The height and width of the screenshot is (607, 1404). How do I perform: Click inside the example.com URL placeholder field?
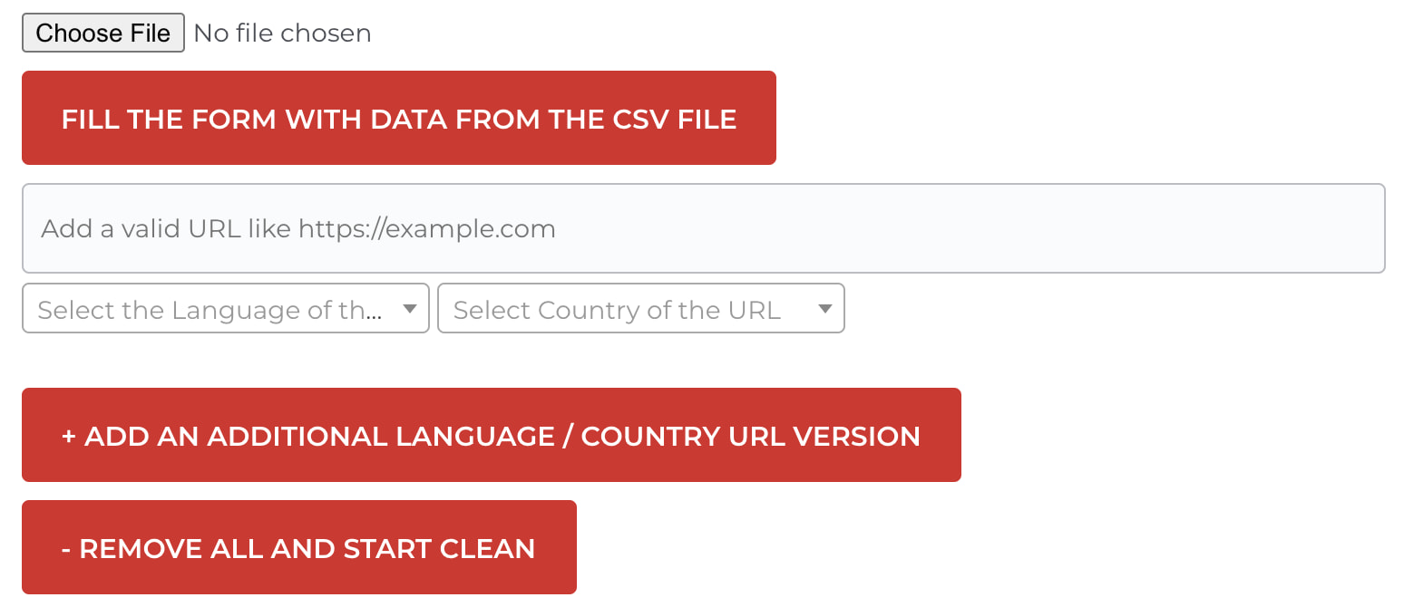(x=703, y=228)
